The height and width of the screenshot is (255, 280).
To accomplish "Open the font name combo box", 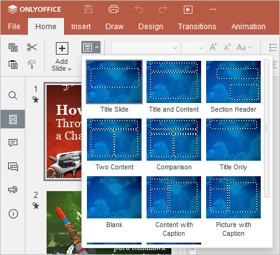I will pyautogui.click(x=145, y=48).
